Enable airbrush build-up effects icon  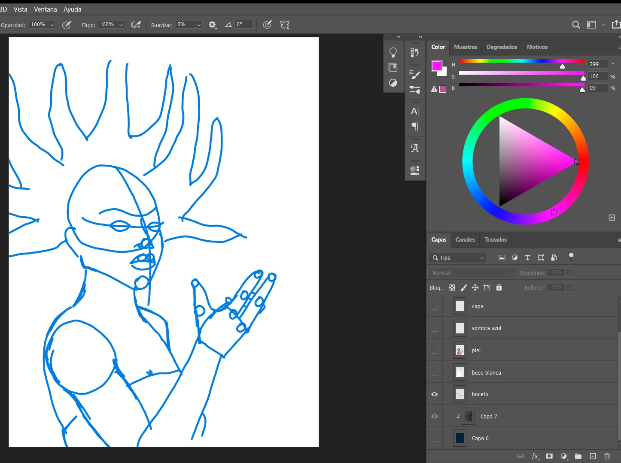point(136,25)
